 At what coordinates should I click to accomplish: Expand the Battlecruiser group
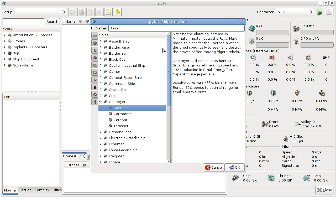click(x=101, y=47)
